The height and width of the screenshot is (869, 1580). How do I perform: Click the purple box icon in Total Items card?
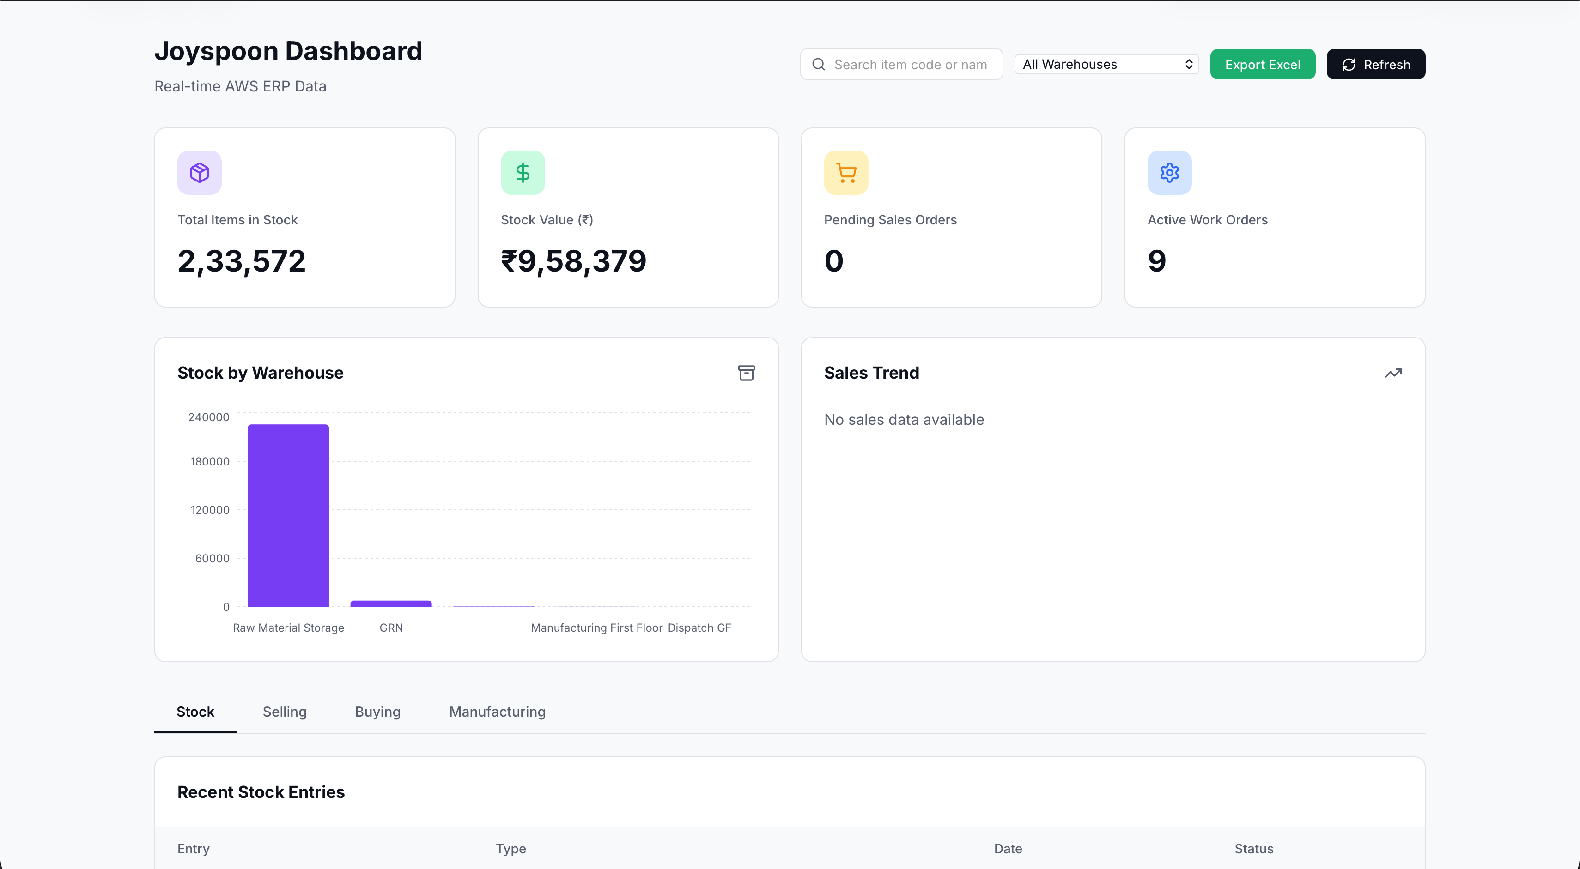click(199, 173)
